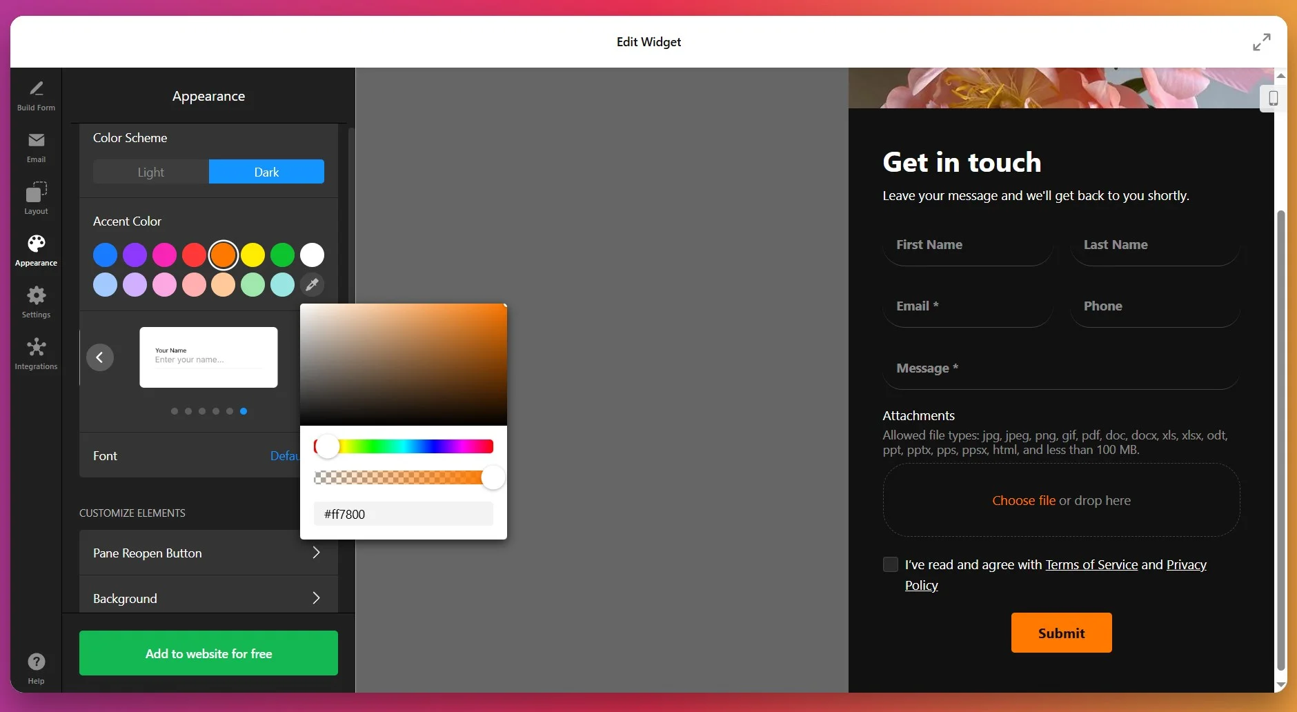Click the Edit Widget fullscreen expand arrow
1297x712 pixels.
1263,41
